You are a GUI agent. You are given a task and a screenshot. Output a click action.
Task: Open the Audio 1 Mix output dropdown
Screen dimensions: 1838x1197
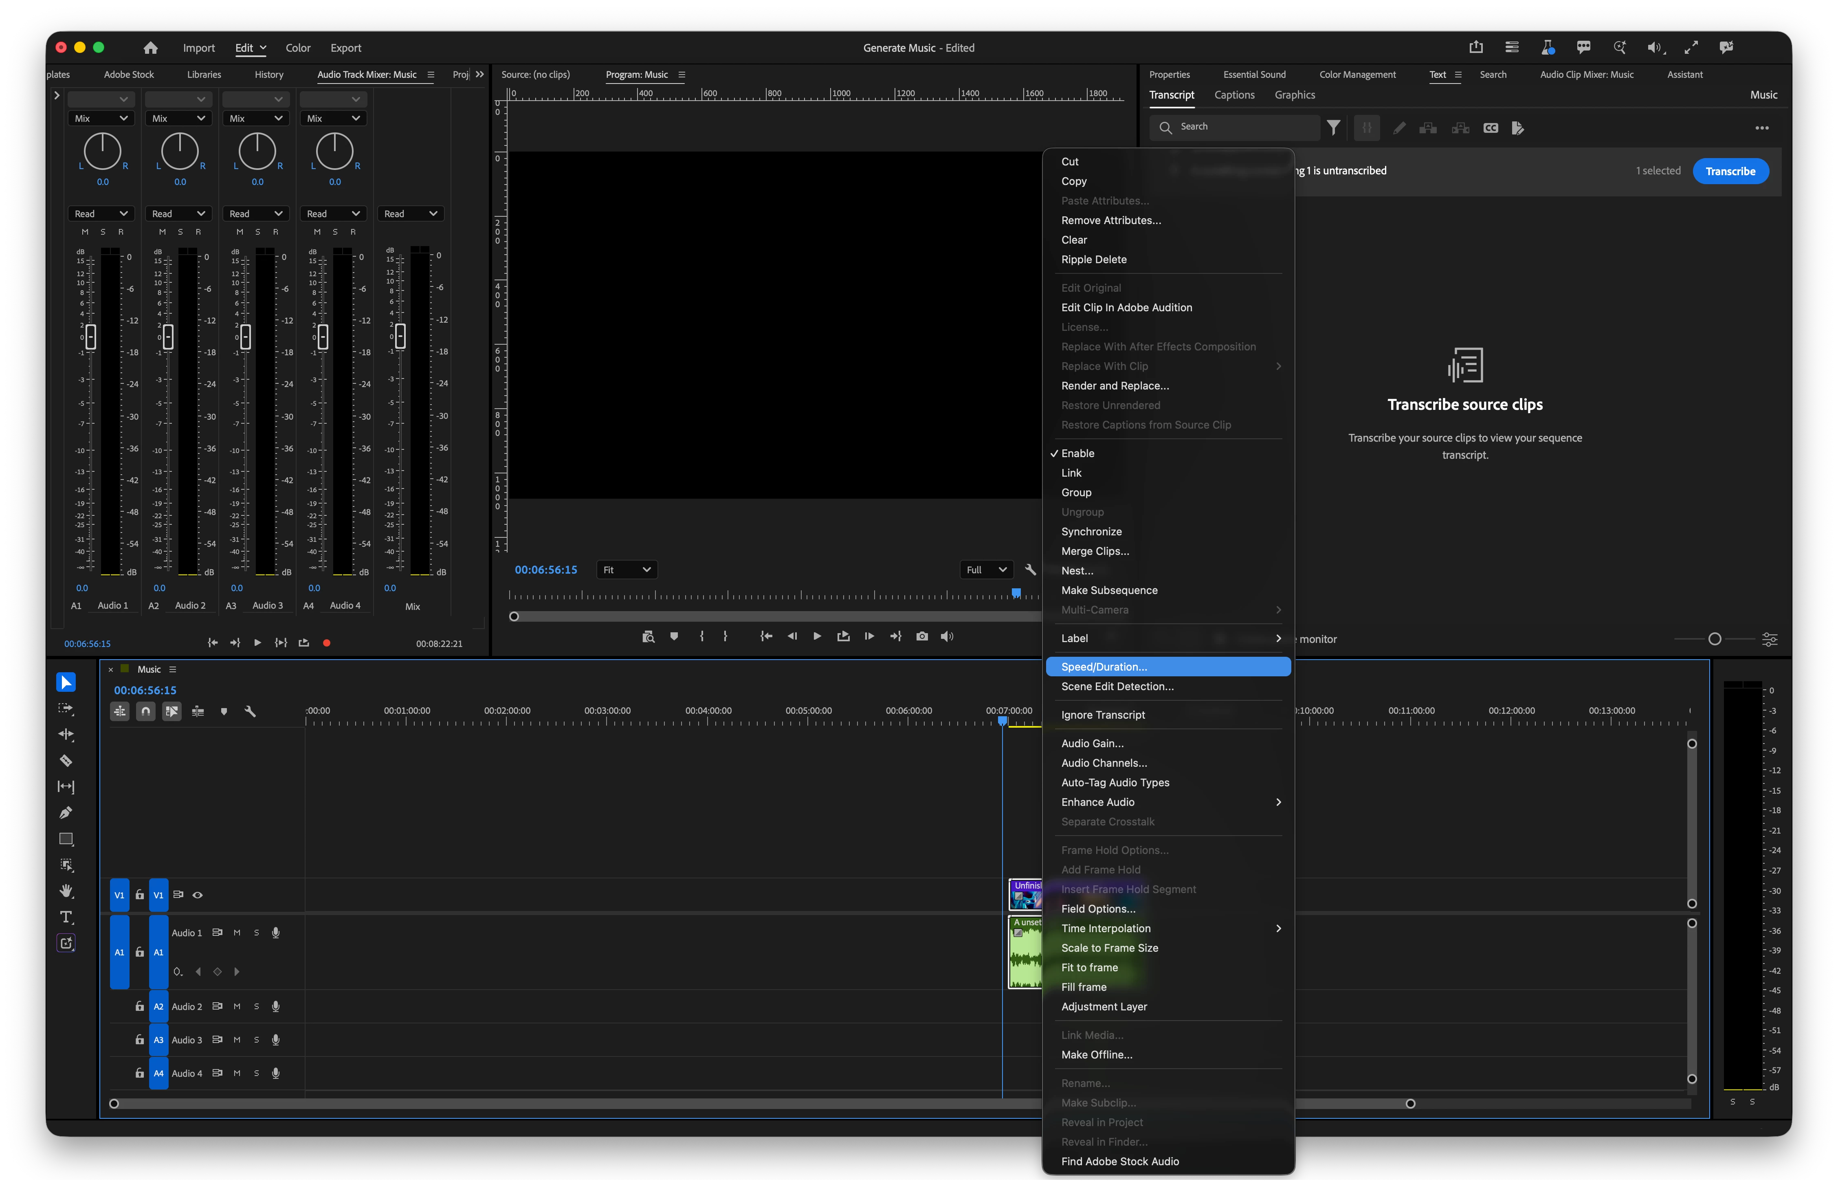(x=101, y=118)
